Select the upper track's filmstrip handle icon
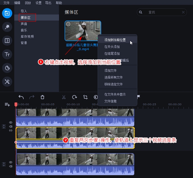This screenshot has height=178, width=193. point(4,126)
